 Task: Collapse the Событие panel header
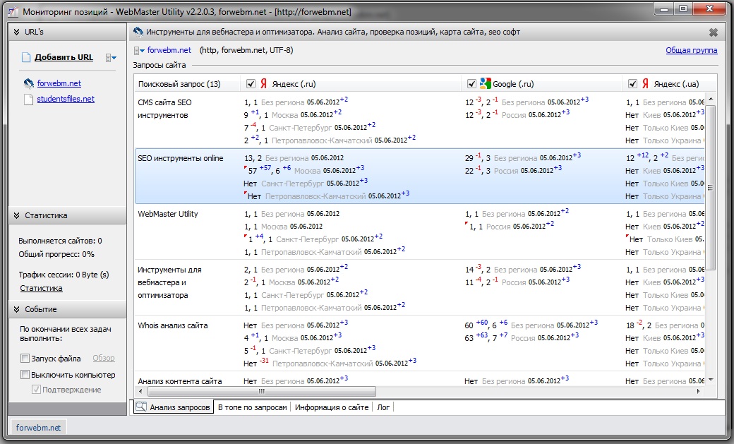17,309
